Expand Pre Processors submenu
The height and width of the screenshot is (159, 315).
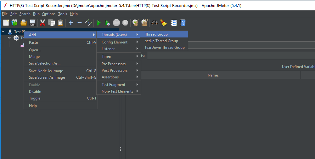click(x=119, y=64)
